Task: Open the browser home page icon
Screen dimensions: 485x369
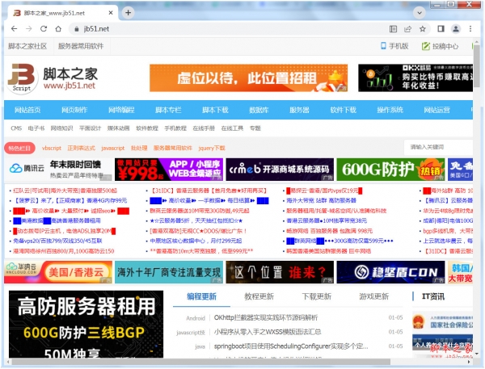Action: (x=58, y=29)
